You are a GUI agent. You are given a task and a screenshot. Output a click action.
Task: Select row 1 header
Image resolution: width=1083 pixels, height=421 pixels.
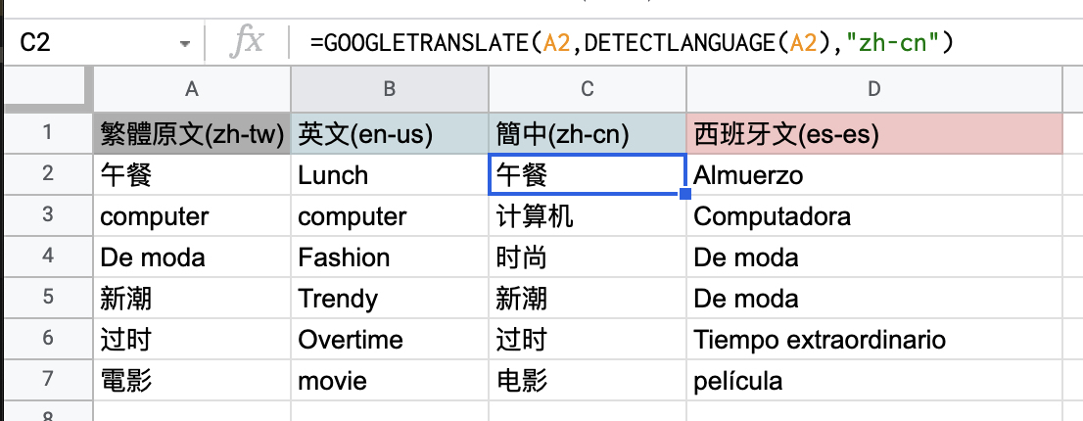click(x=46, y=134)
